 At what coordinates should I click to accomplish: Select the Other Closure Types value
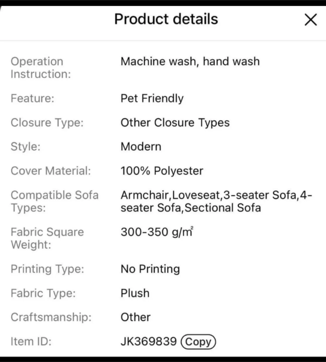(175, 123)
